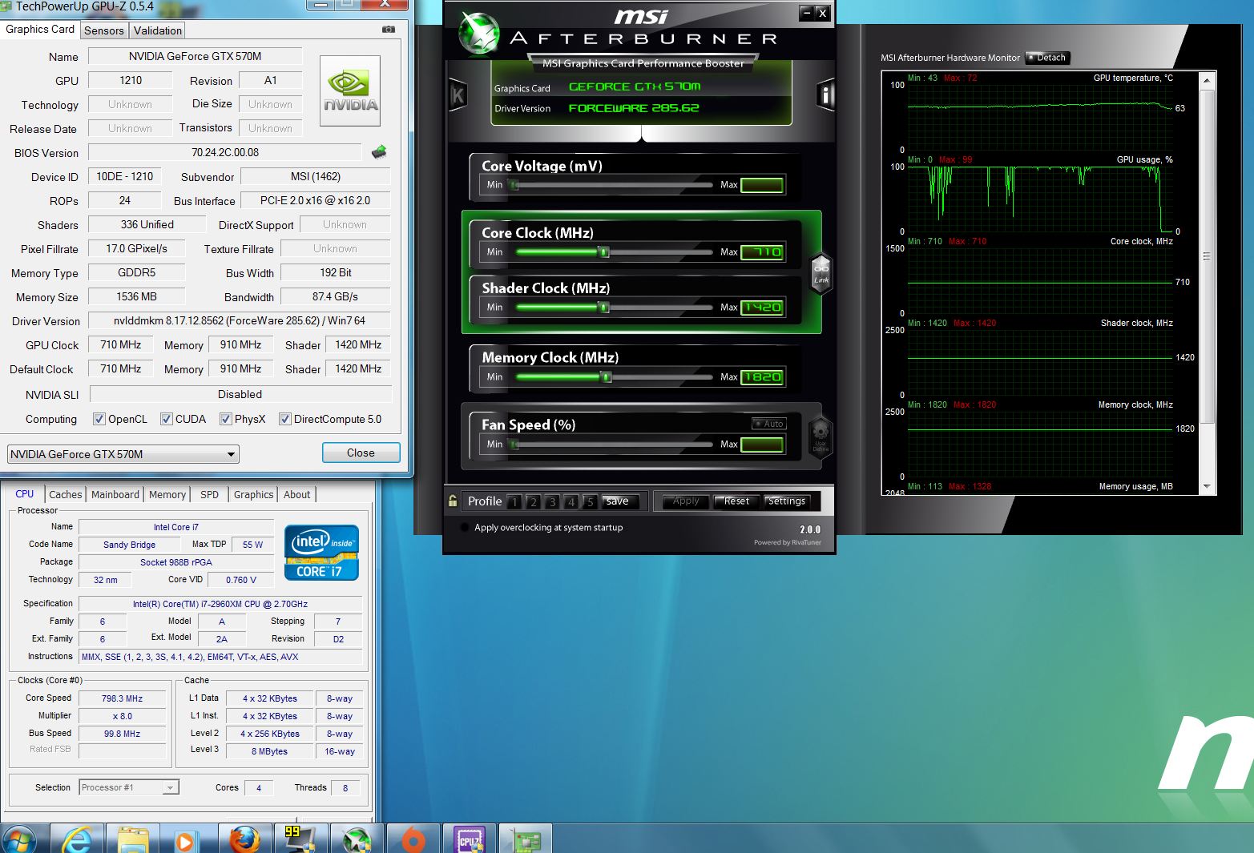Viewport: 1254px width, 853px height.
Task: Enable Apply overclocking at system startup
Action: (465, 528)
